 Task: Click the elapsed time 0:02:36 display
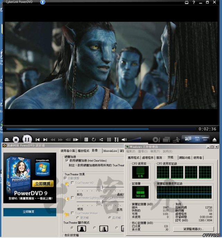tap(207, 129)
